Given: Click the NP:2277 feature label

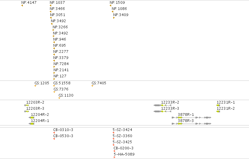Looking at the screenshot, I should click(61, 52).
